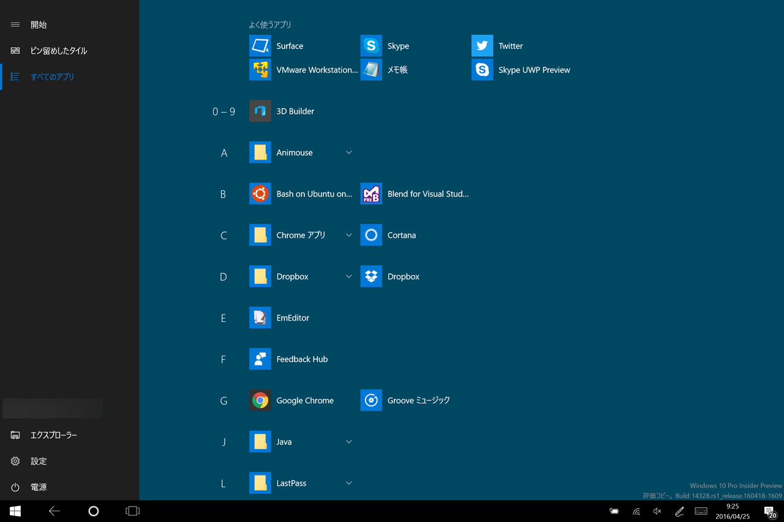Open the 電源 power options
The image size is (784, 522).
pyautogui.click(x=70, y=487)
